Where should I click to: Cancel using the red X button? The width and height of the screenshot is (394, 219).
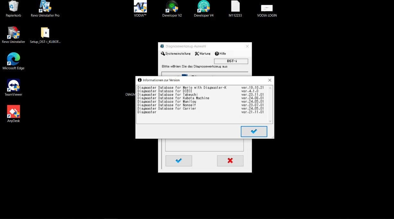pyautogui.click(x=230, y=160)
